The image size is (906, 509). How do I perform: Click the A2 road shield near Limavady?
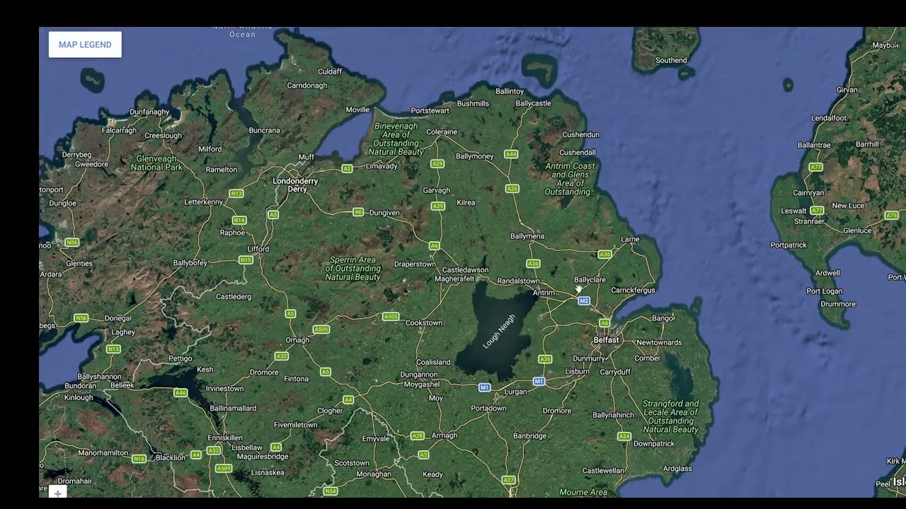(x=347, y=169)
